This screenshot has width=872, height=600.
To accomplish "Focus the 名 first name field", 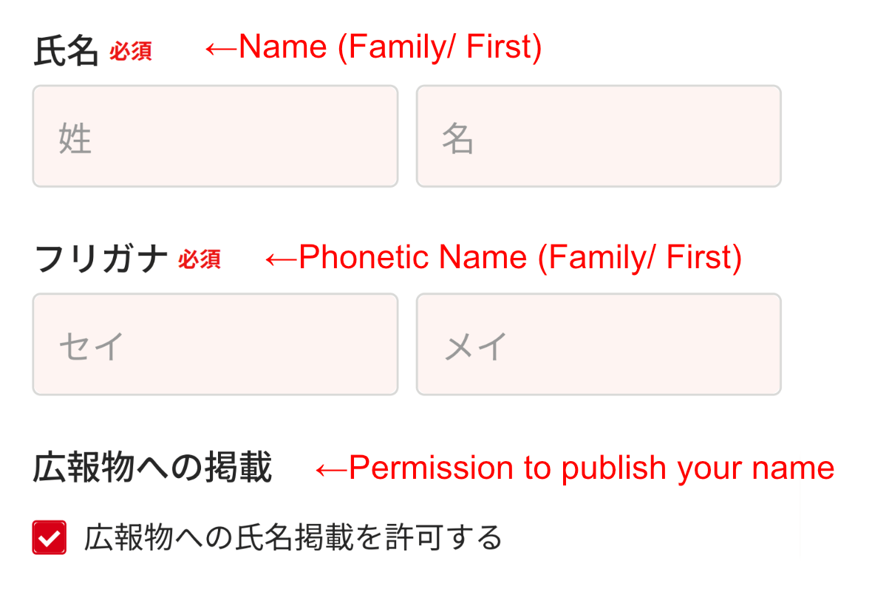I will tap(599, 136).
